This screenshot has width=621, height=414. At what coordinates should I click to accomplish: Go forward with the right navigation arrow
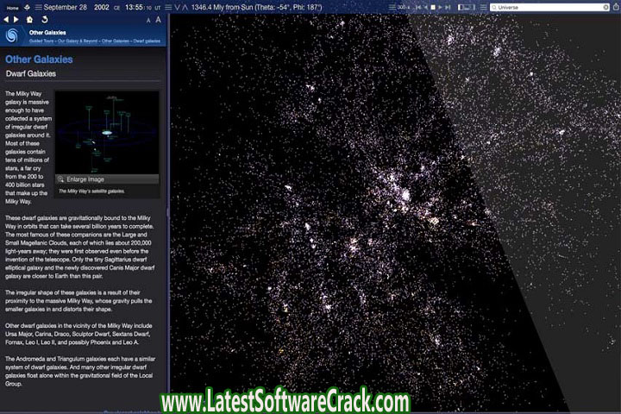click(x=16, y=20)
